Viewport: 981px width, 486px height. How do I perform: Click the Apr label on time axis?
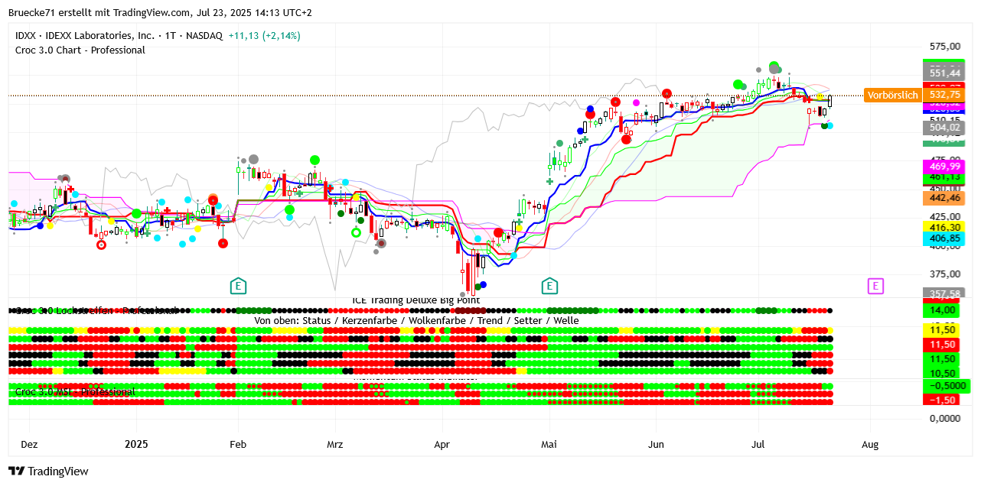pyautogui.click(x=442, y=444)
